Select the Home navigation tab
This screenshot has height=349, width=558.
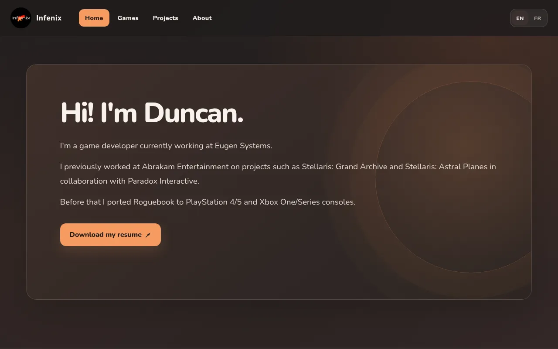94,18
